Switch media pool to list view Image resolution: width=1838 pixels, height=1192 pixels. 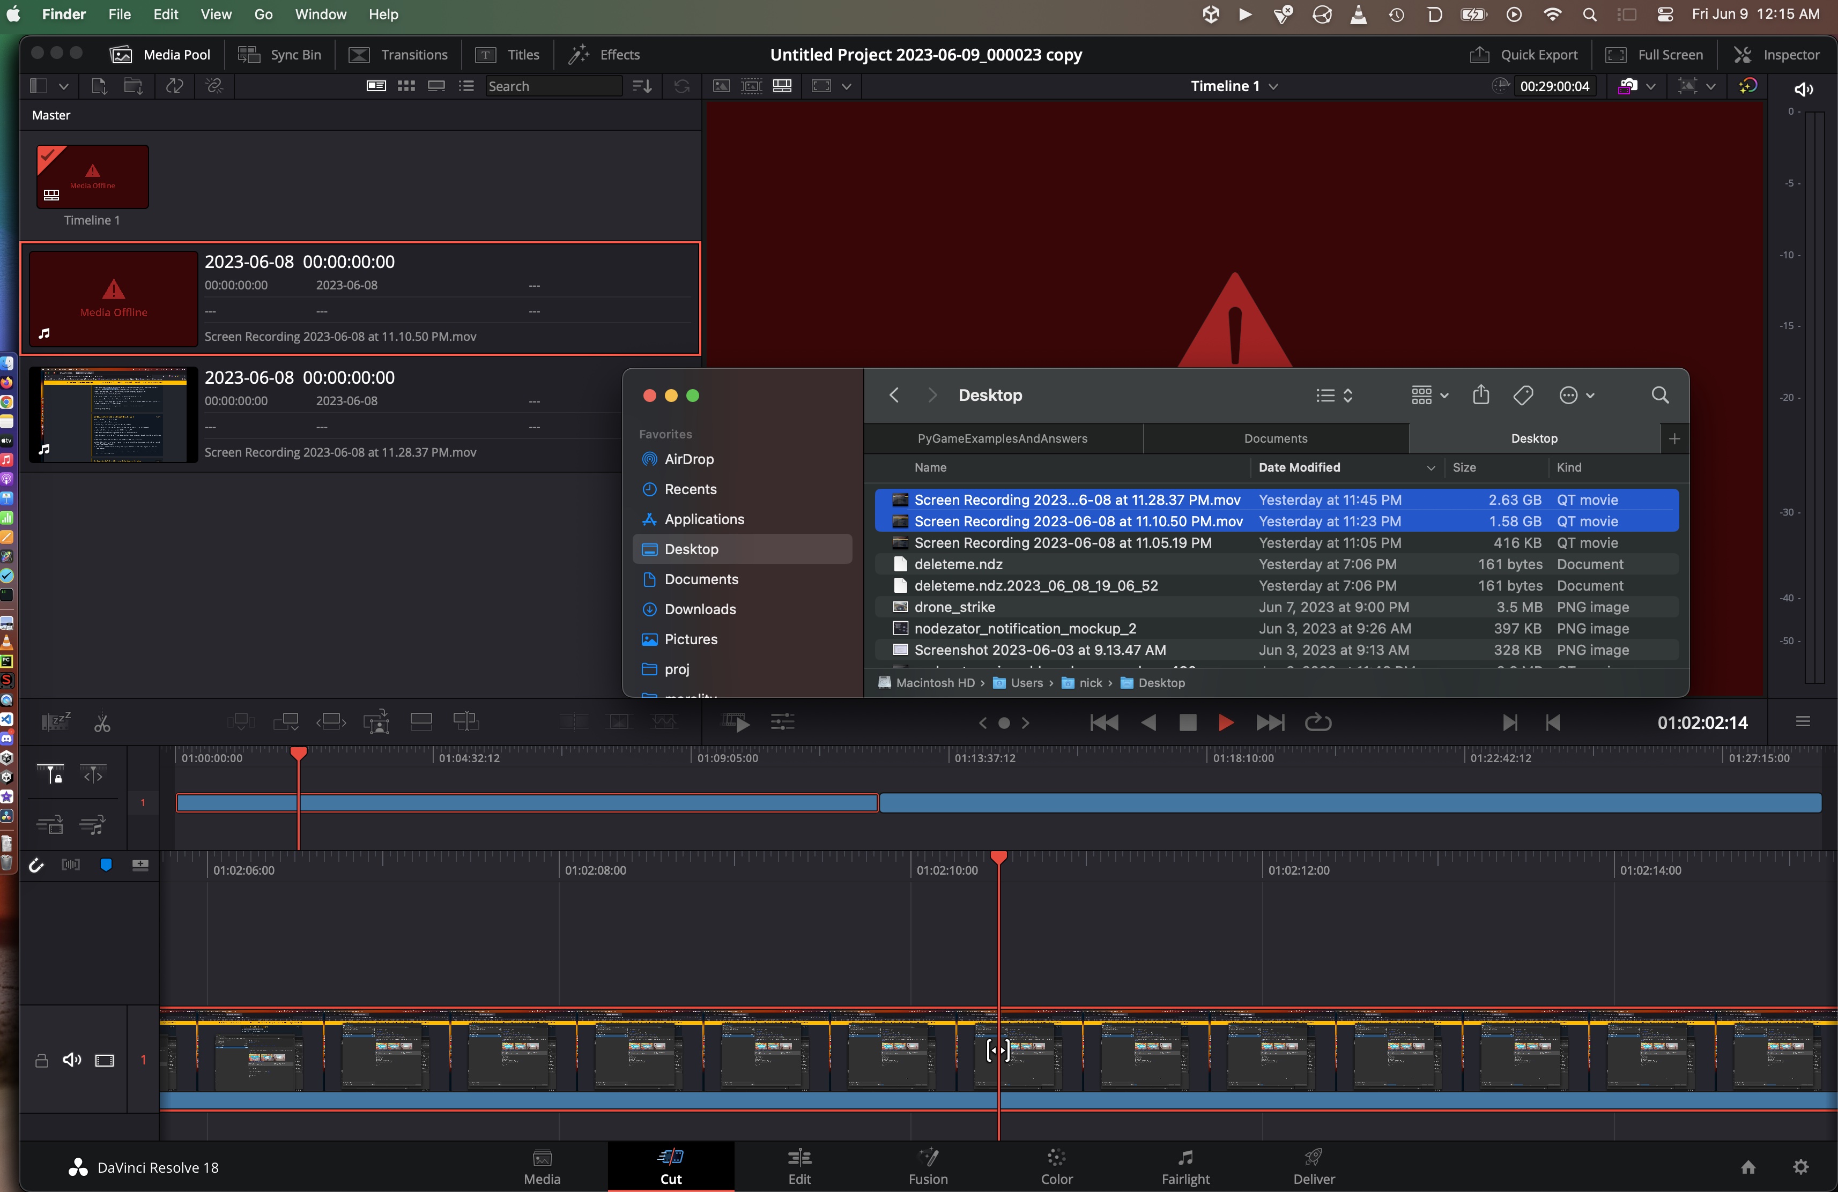pyautogui.click(x=466, y=86)
